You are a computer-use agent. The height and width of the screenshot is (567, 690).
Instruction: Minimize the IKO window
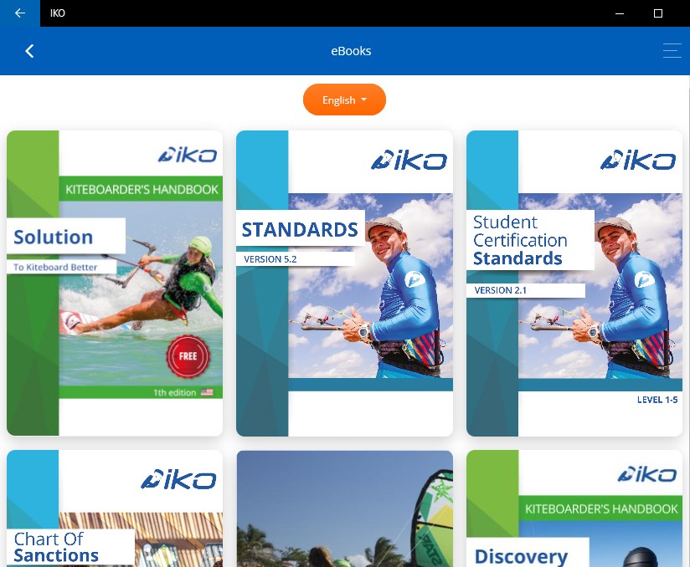click(x=620, y=13)
